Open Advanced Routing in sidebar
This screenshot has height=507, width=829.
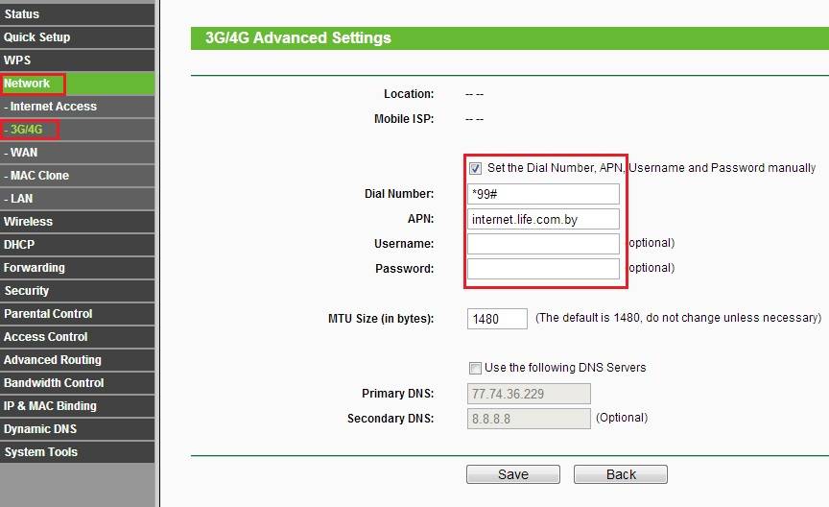tap(77, 360)
